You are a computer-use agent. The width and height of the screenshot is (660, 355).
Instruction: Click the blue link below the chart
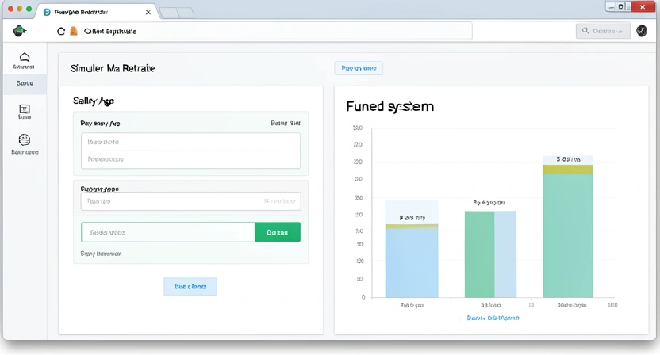[x=493, y=318]
